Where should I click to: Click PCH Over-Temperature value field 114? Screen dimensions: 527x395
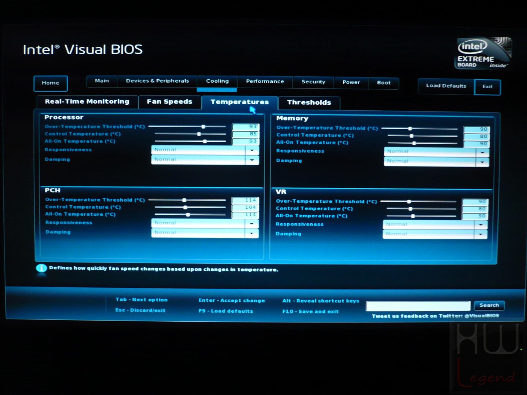[245, 200]
